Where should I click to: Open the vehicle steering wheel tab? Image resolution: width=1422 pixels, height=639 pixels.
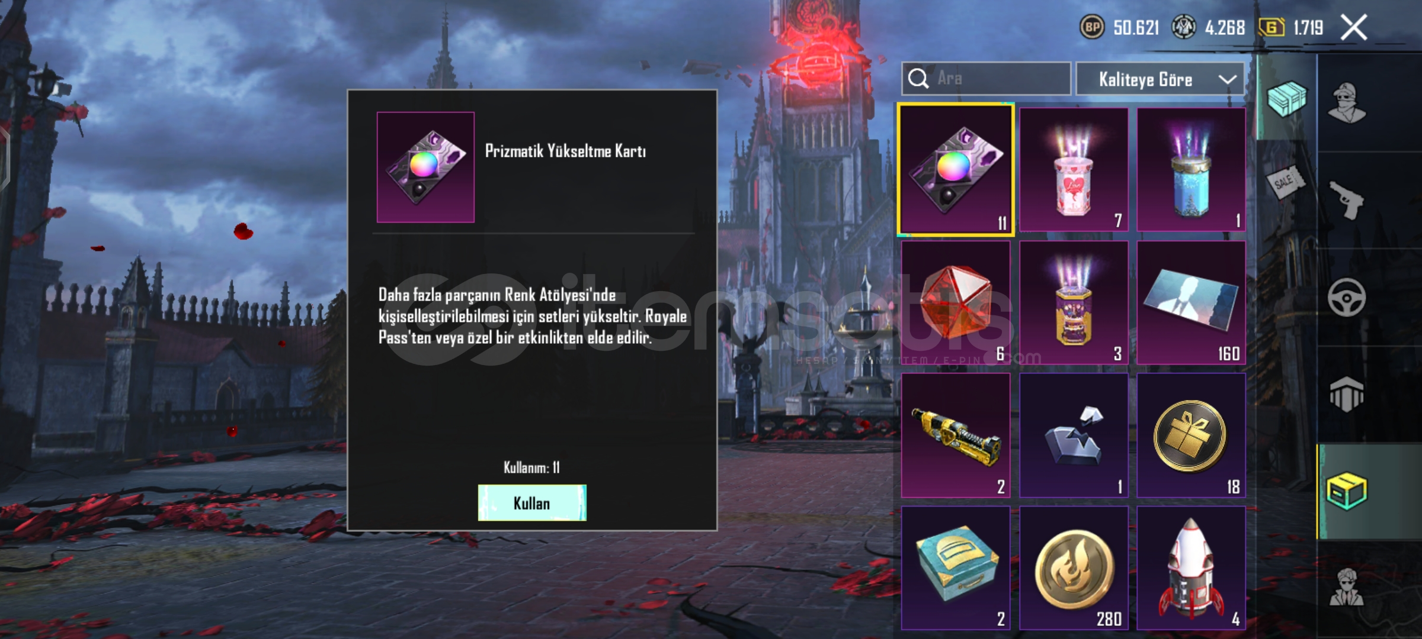(x=1346, y=297)
